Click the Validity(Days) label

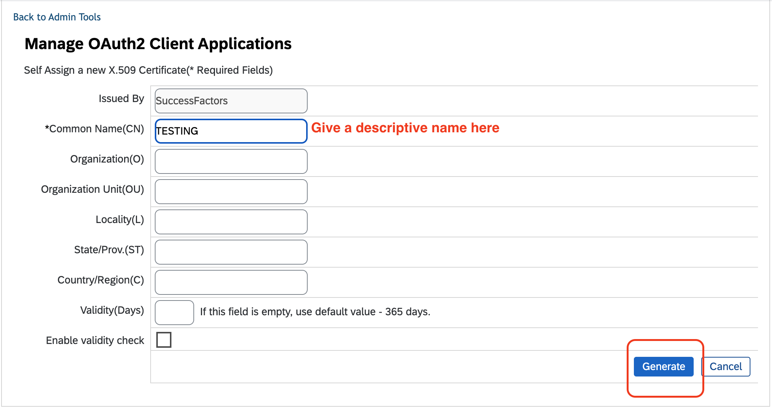pos(112,310)
